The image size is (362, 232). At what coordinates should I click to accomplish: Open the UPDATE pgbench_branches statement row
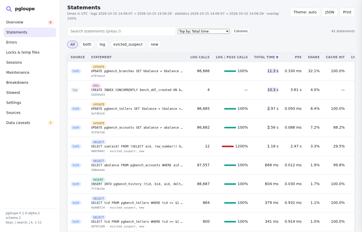pos(211,71)
